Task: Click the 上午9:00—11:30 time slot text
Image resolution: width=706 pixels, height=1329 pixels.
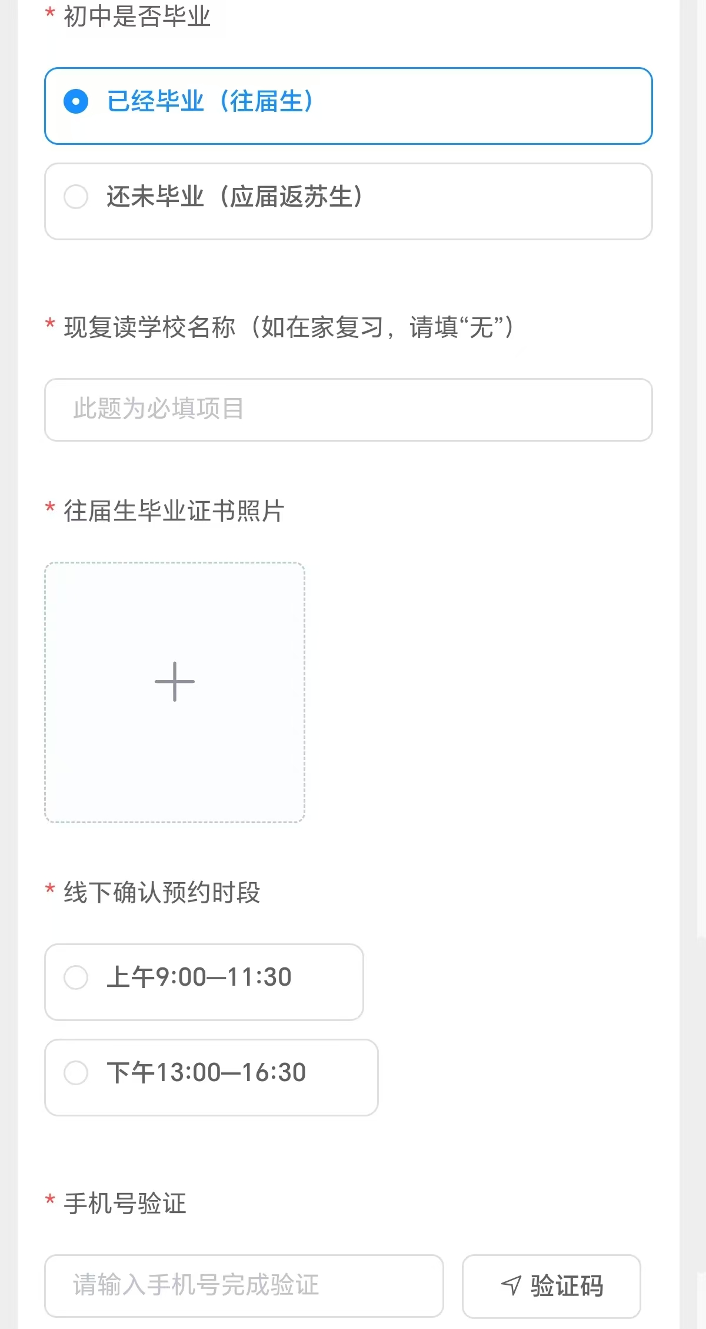Action: [x=199, y=977]
